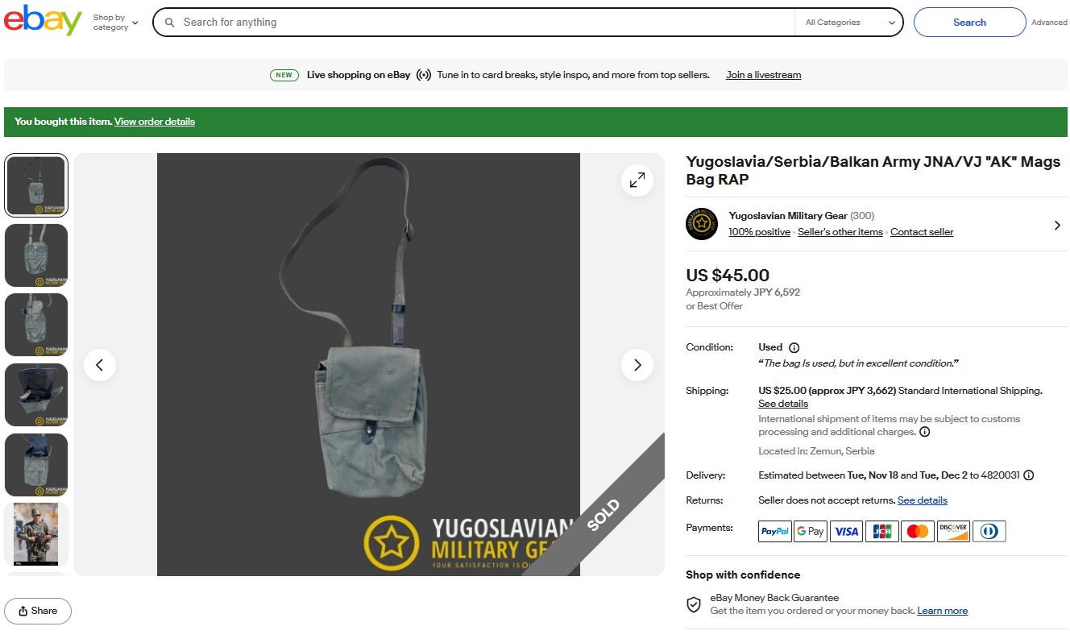This screenshot has height=643, width=1070.
Task: Show next gallery image arrow
Action: pyautogui.click(x=637, y=365)
